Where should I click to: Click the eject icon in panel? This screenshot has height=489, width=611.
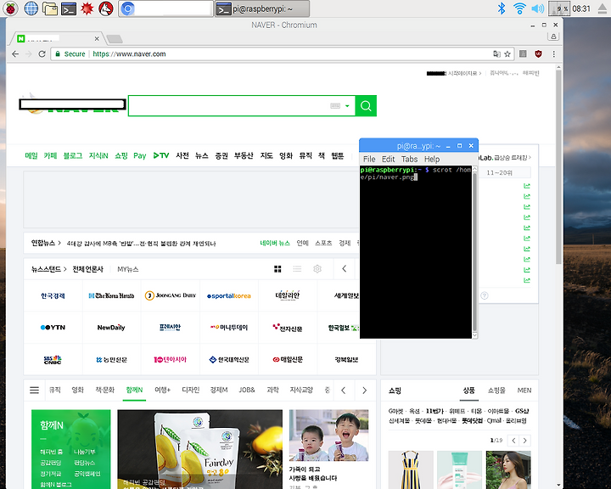(x=603, y=8)
